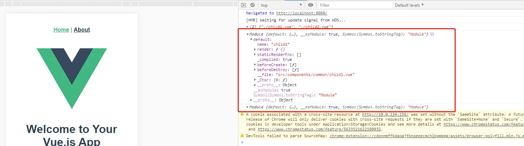Click the info icon after first Module
524x146 pixels.
(x=432, y=34)
